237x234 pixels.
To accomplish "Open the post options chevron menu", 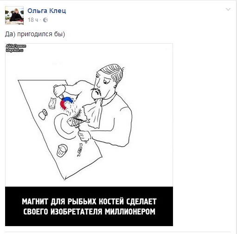I will pos(228,10).
